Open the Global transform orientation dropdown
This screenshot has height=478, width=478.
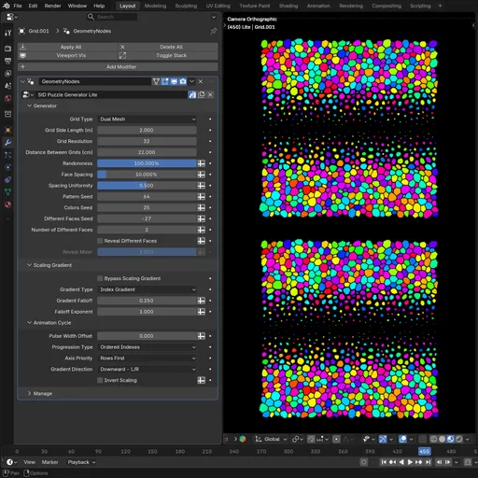(271, 439)
